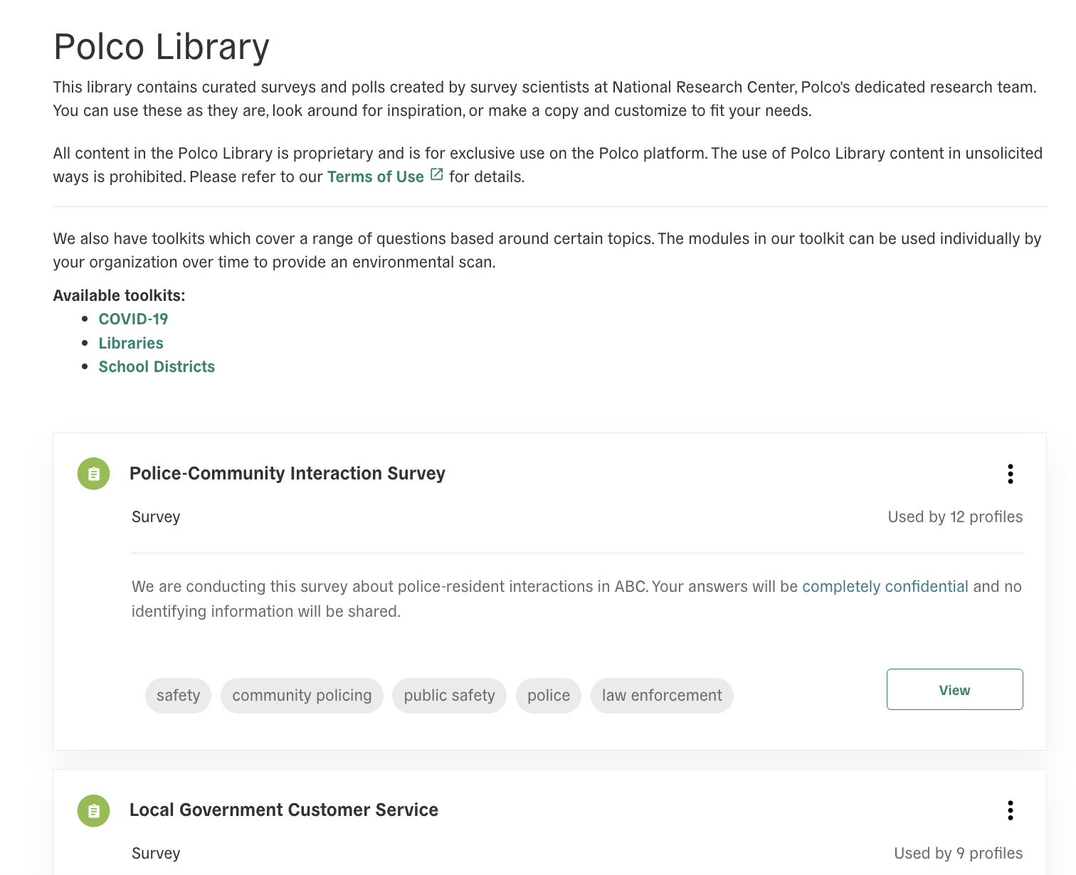Viewport: 1076px width, 875px height.
Task: Click the completely confidential link
Action: pos(885,587)
